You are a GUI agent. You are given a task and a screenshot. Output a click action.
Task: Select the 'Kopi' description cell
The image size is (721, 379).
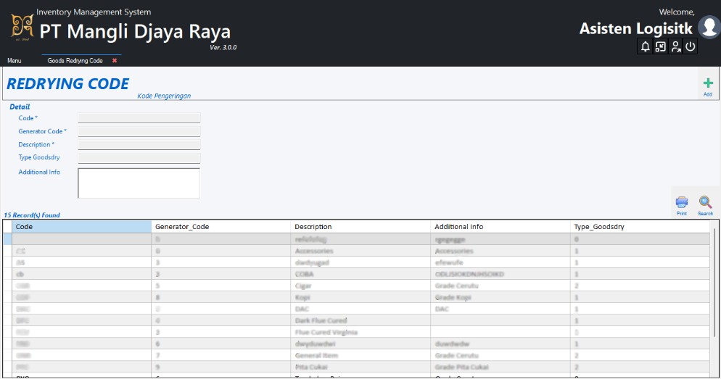pyautogui.click(x=360, y=297)
